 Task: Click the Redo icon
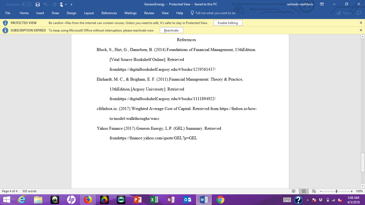pos(55,4)
